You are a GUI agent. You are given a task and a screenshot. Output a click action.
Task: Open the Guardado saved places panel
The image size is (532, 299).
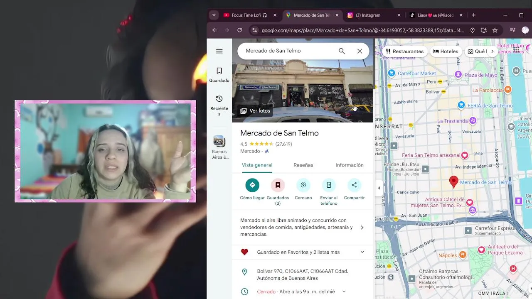(219, 75)
